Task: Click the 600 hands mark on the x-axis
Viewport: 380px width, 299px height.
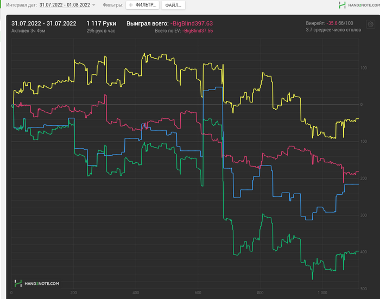Action: pos(198,292)
